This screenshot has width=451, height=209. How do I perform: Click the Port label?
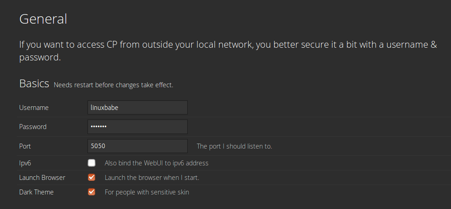[25, 146]
